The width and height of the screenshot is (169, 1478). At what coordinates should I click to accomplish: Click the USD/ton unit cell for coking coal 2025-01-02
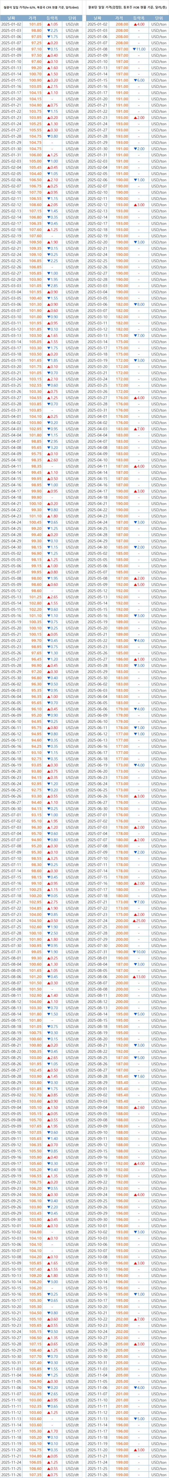pos(159,25)
